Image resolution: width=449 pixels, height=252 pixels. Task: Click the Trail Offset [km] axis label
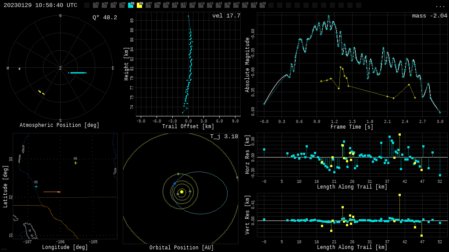(x=188, y=126)
